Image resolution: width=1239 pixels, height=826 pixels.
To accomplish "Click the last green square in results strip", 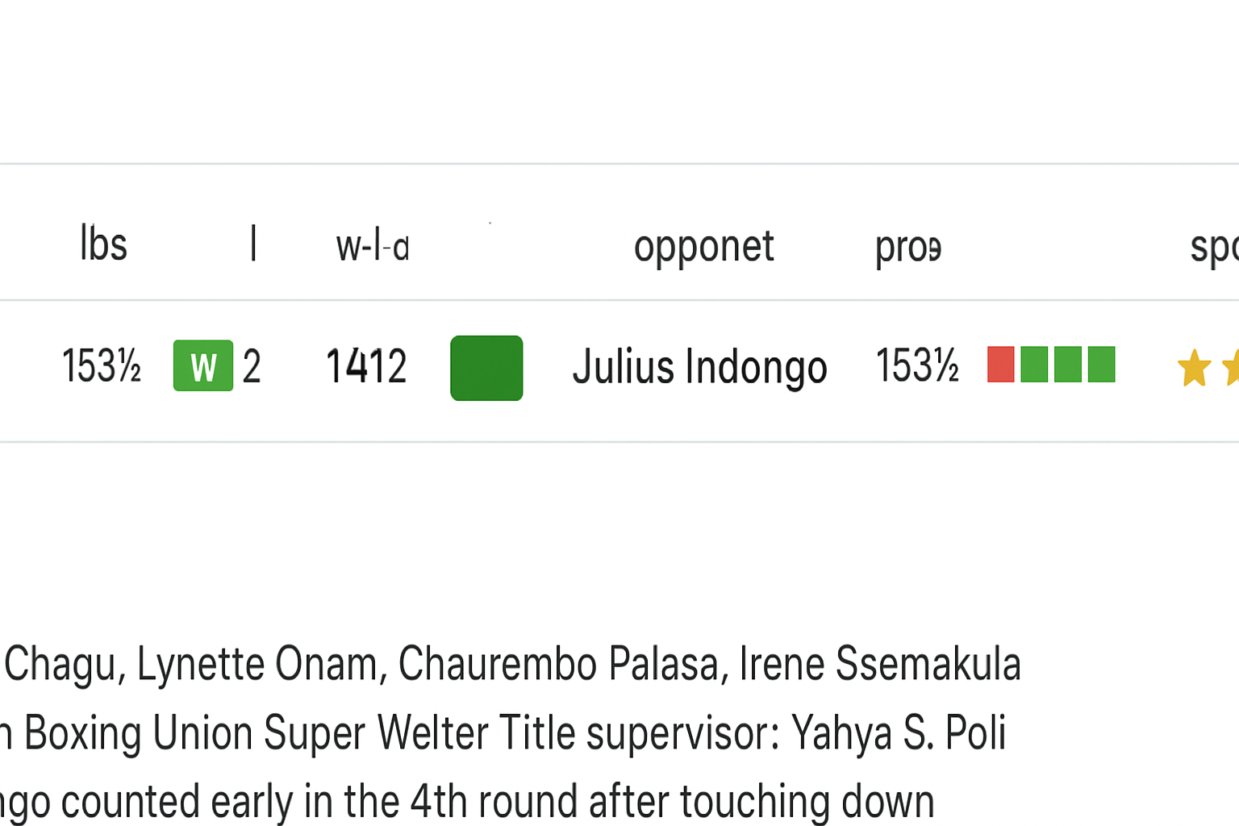I will [x=1101, y=365].
